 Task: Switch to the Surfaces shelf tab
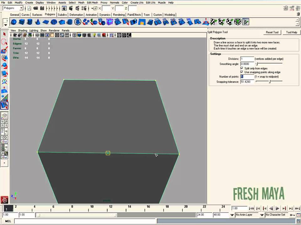37,15
